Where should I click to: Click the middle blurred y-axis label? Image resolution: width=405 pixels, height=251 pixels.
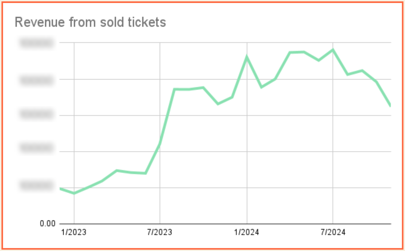point(37,114)
